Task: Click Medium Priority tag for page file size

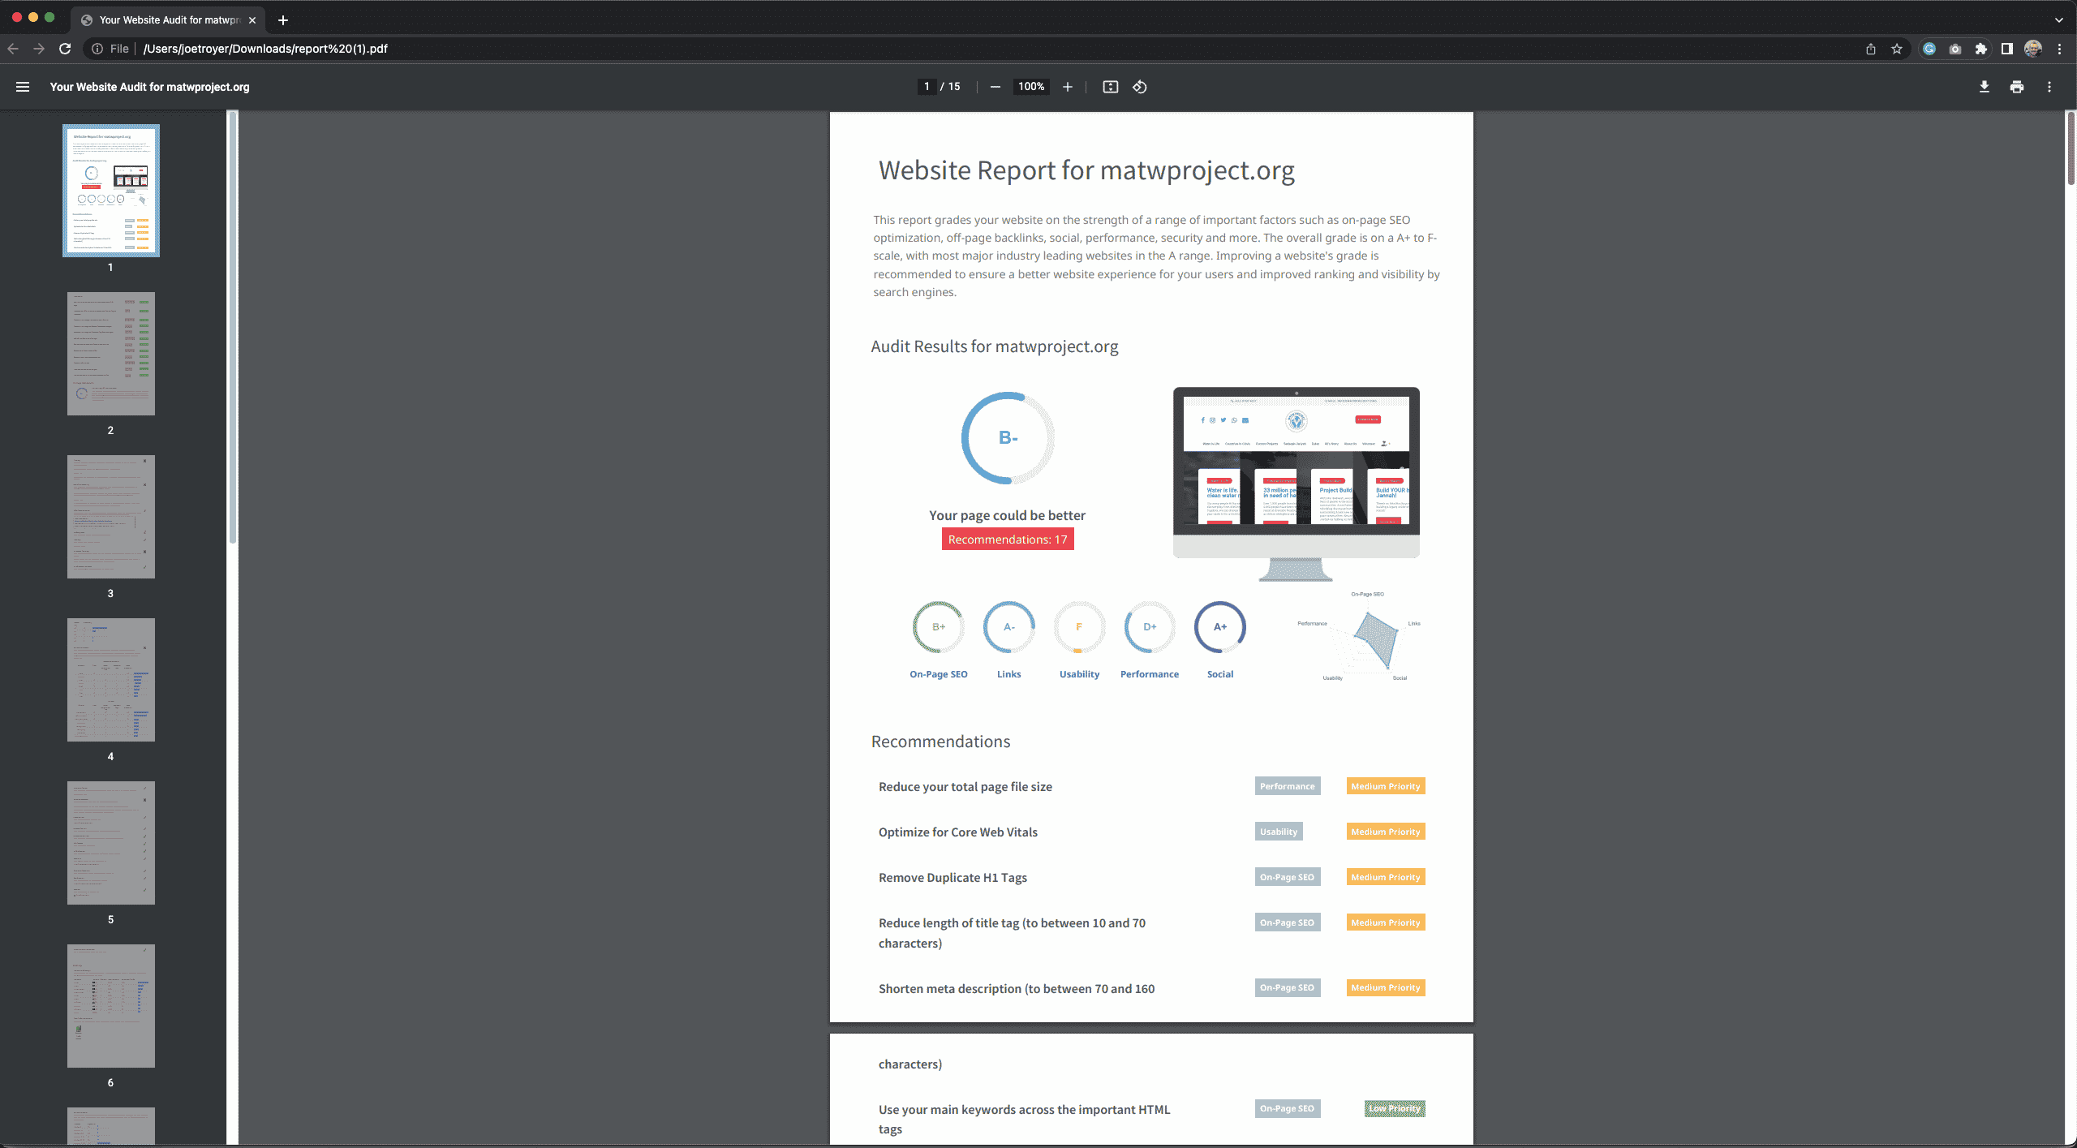Action: 1386,786
